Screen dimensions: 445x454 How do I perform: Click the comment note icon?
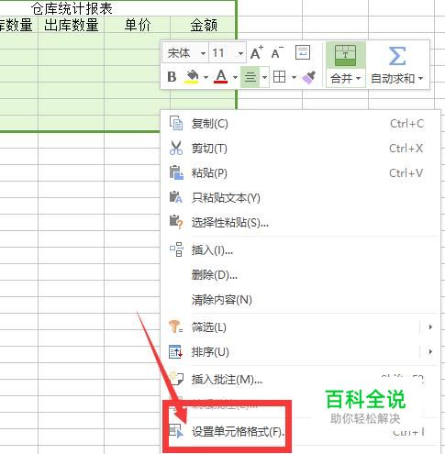tap(176, 379)
